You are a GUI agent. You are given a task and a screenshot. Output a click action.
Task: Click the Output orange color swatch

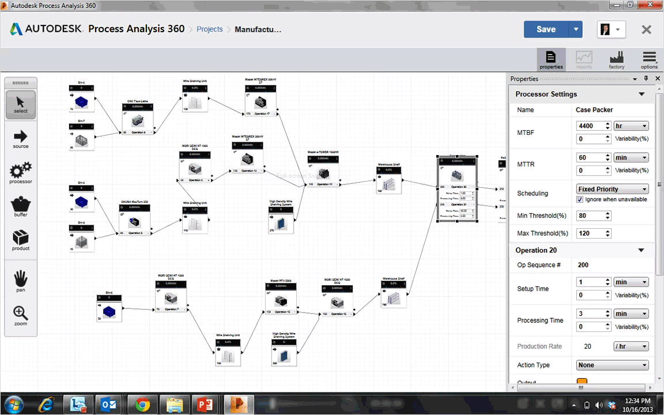click(x=582, y=380)
